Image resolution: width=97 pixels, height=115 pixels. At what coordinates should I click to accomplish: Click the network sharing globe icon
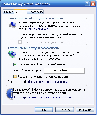pyautogui.click(x=12, y=54)
